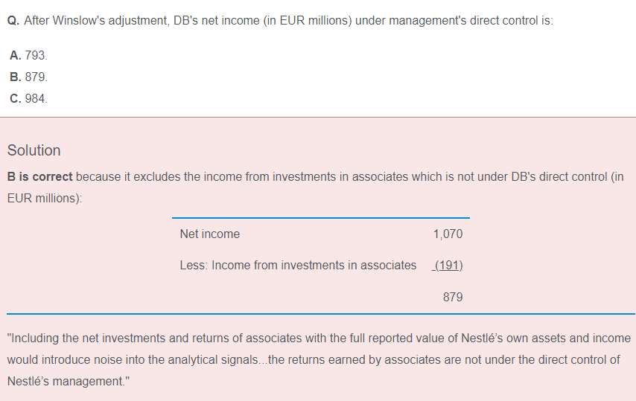636x401 pixels.
Task: Click the blue line above the table
Action: point(321,217)
